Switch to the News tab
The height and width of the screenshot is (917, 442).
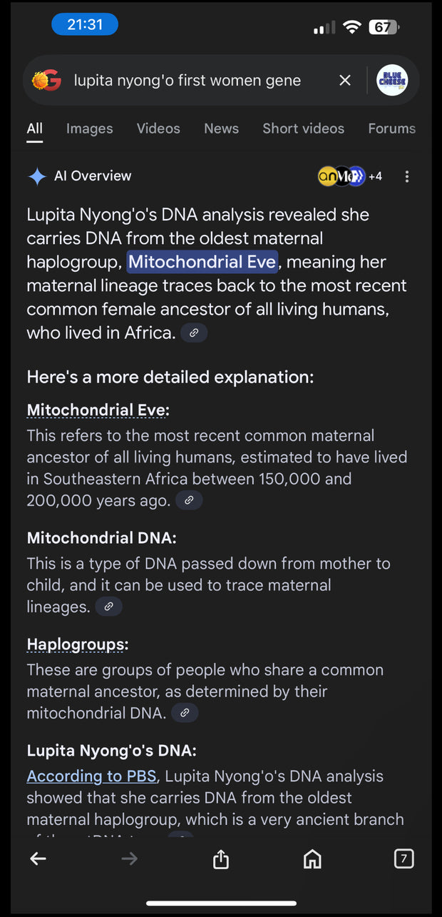[221, 128]
